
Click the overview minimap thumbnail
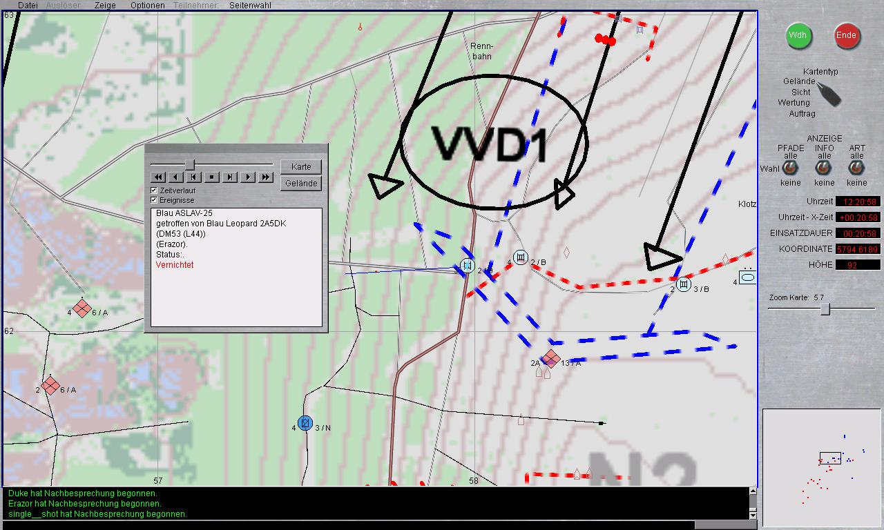pos(822,468)
